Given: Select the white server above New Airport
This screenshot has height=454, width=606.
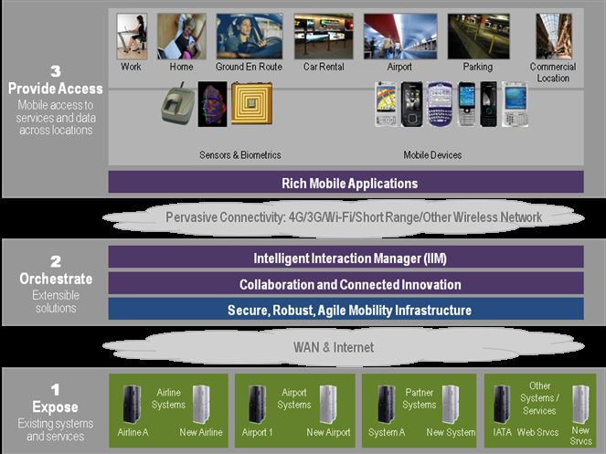Looking at the screenshot, I should point(328,404).
